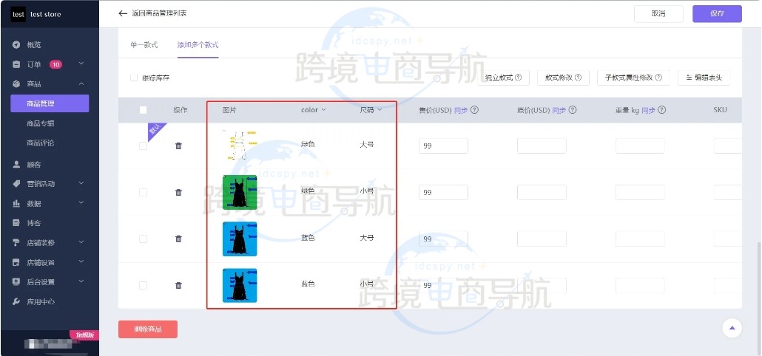
Task: Open 博客 in the sidebar
Action: pos(34,223)
